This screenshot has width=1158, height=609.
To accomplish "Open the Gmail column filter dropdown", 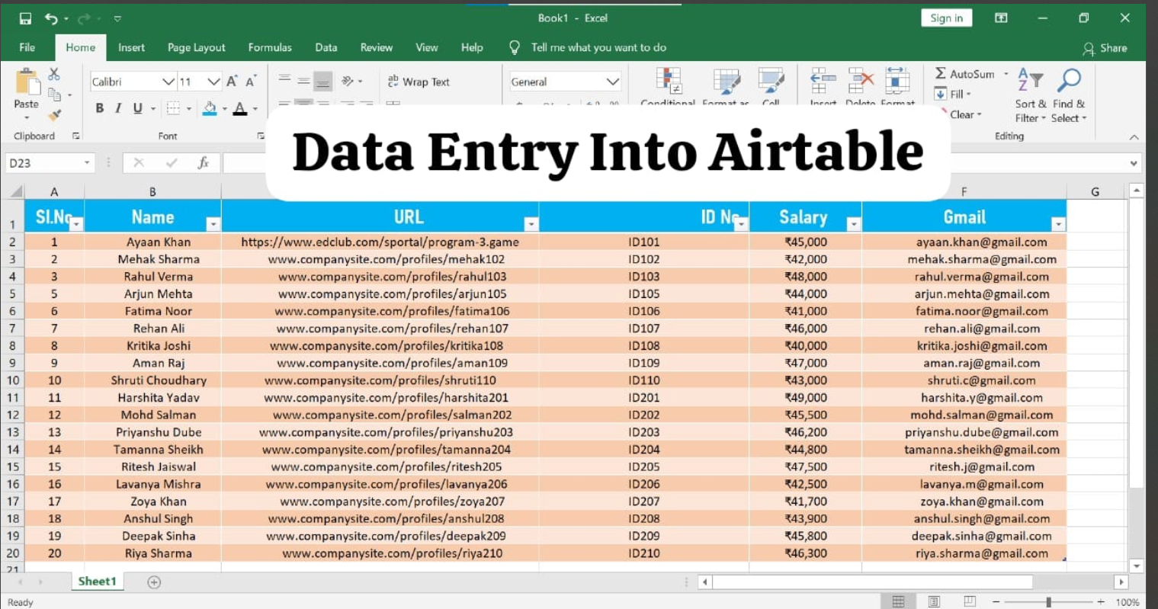I will tap(1057, 224).
